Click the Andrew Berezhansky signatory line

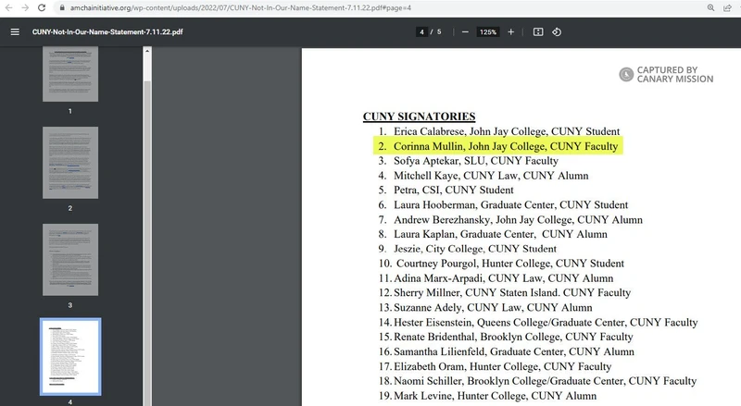510,219
